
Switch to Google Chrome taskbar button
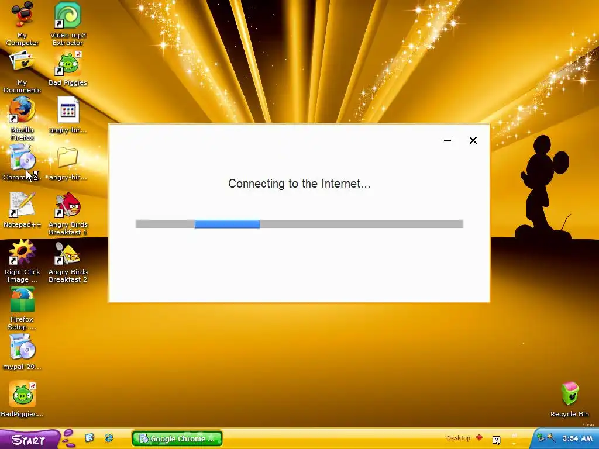177,438
